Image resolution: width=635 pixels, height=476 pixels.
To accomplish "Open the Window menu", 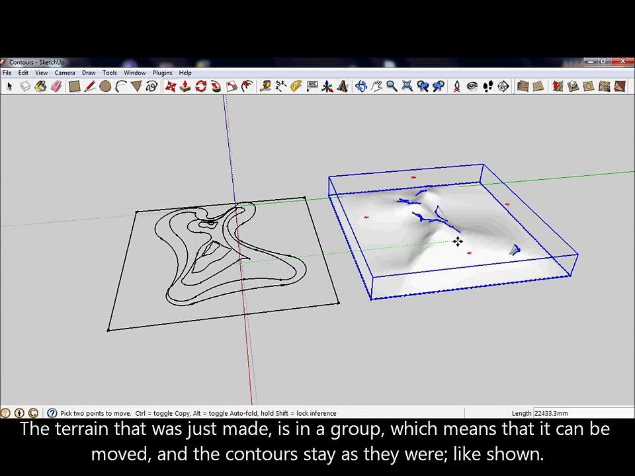I will tap(134, 73).
